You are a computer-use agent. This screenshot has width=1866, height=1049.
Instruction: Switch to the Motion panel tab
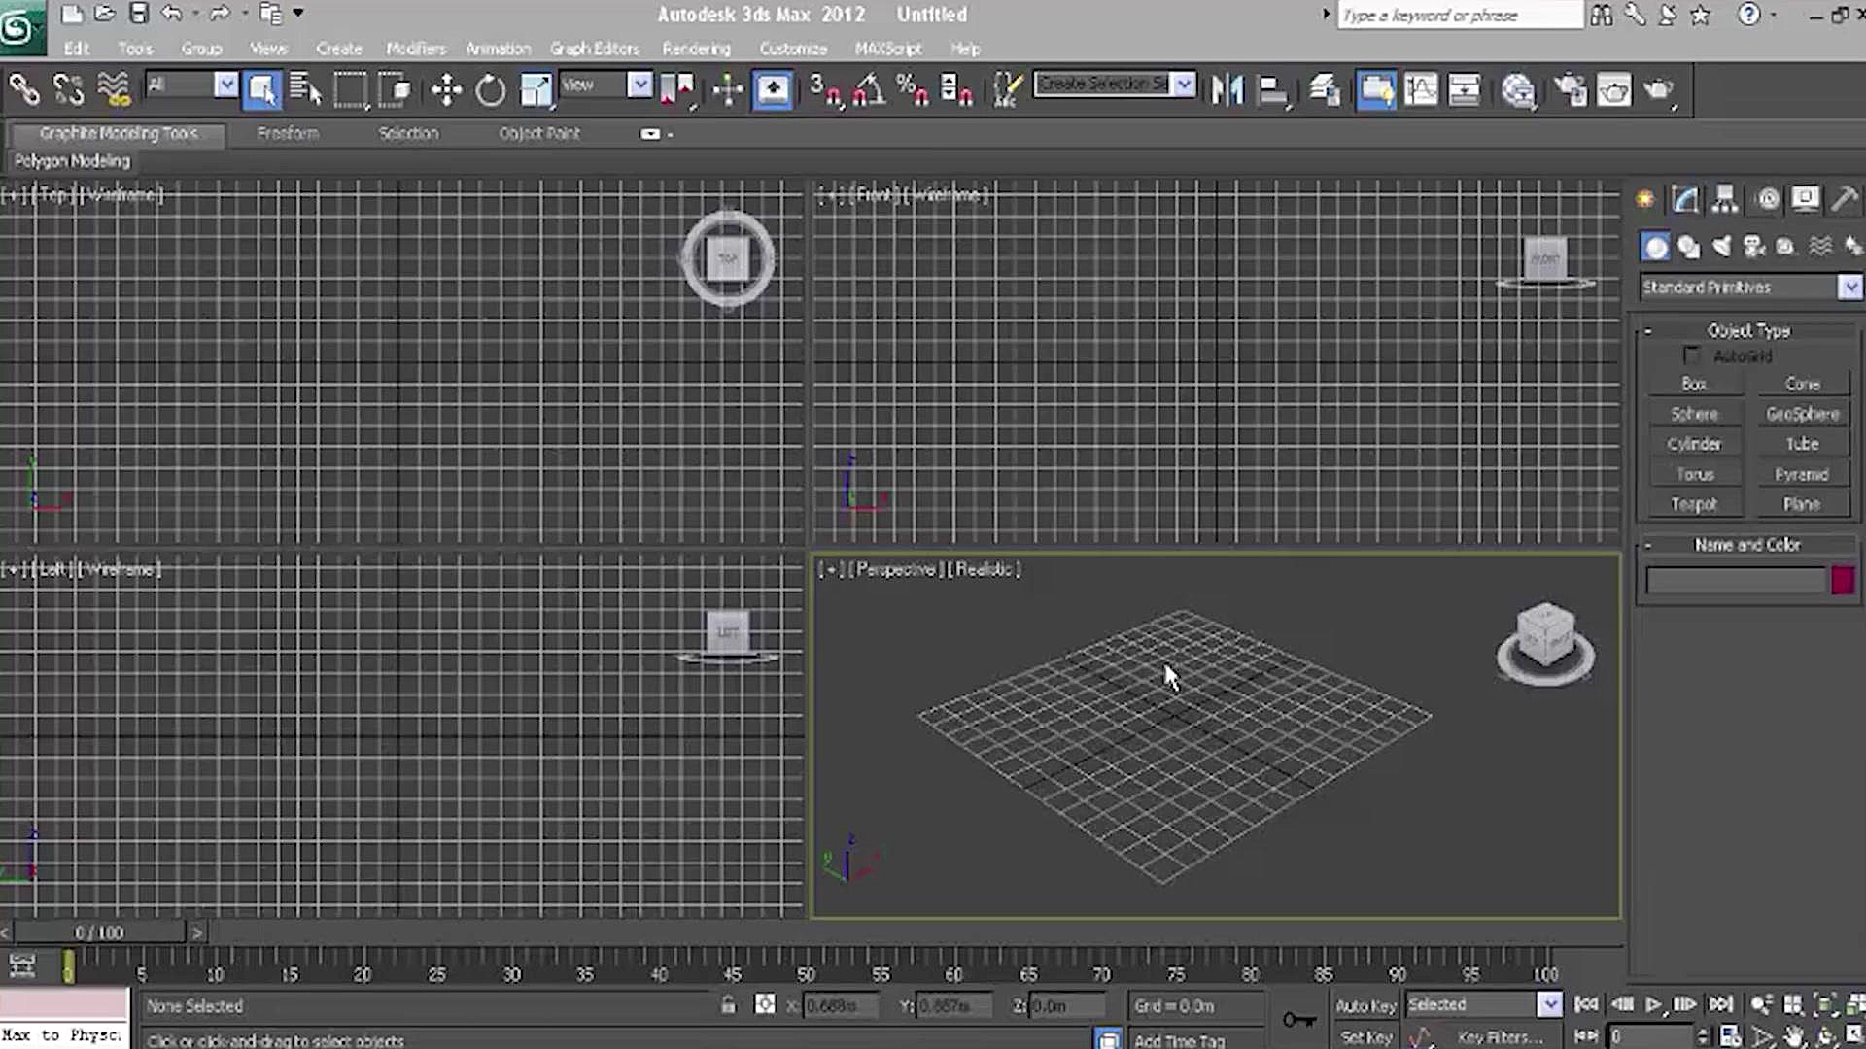(1768, 199)
